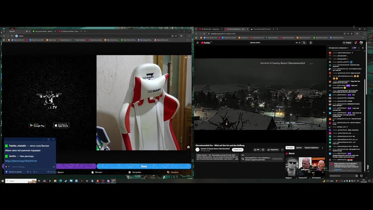373x210 pixels.
Task: Open the discord.gg link in Kick chat
Action: point(21,161)
